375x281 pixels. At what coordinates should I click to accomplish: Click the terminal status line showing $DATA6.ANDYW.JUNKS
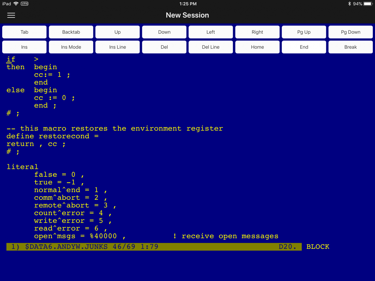tap(154, 247)
